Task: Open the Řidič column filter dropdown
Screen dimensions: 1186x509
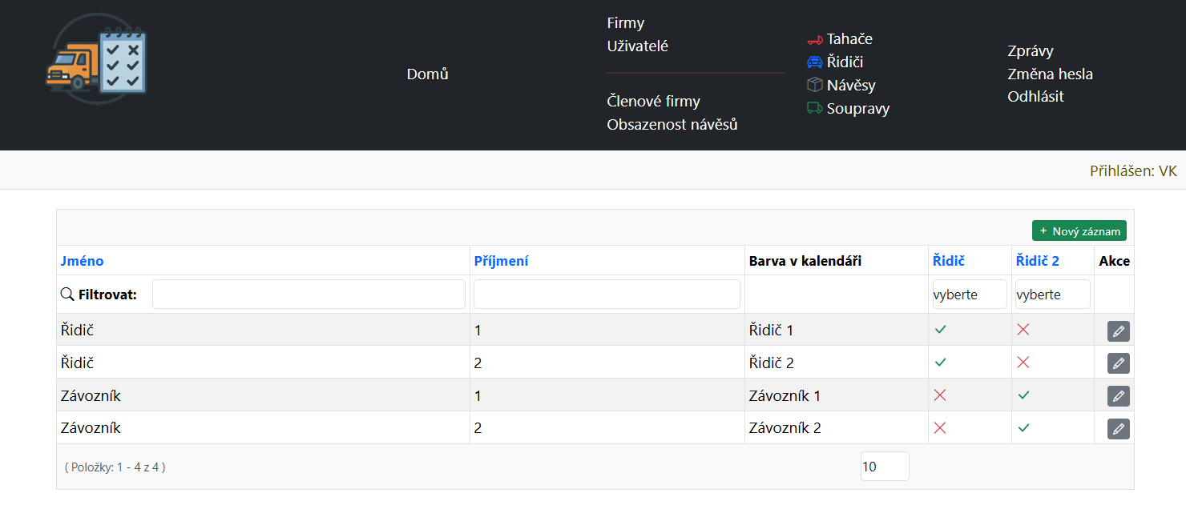Action: (970, 295)
